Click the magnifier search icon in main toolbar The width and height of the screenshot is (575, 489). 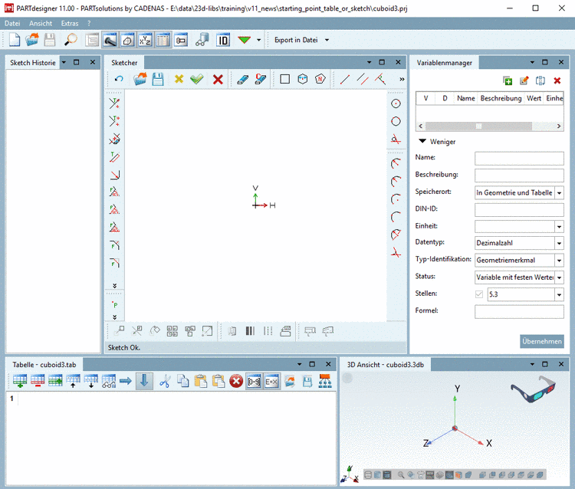pyautogui.click(x=71, y=40)
